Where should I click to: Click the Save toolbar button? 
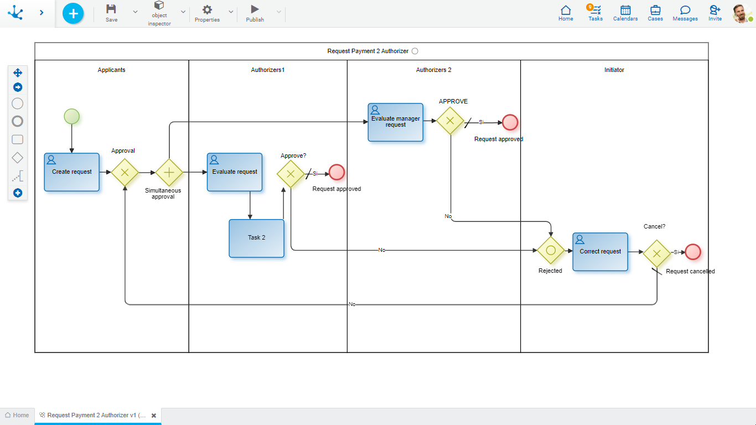(x=111, y=13)
